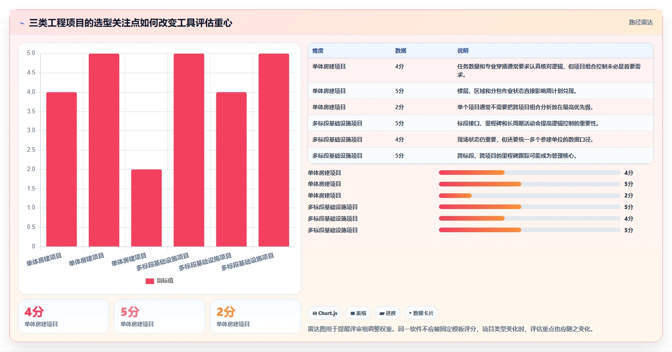This screenshot has width=672, height=352.
Task: Click the progress bar for 单体房建项目 4分
Action: point(530,173)
